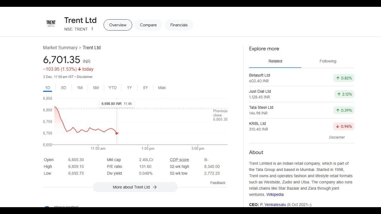Click the Just Dial 2.12% change badge
This screenshot has width=381, height=214.
[344, 94]
